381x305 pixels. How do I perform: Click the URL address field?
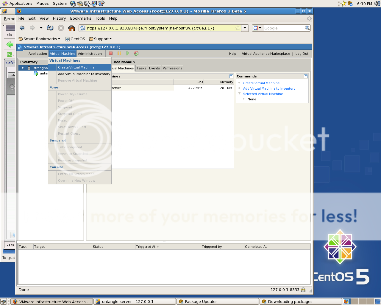[x=160, y=28]
